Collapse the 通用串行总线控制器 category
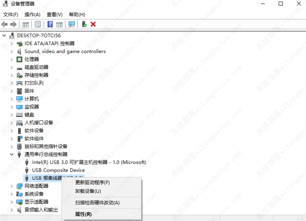This screenshot has width=306, height=221. click(x=12, y=154)
